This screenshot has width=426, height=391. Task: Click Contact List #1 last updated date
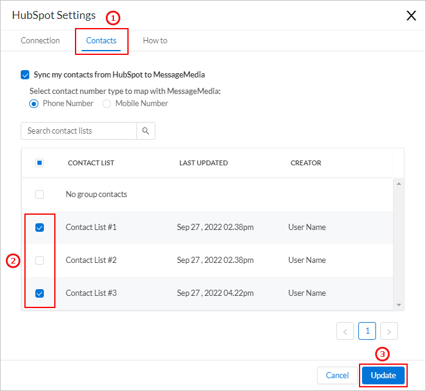pyautogui.click(x=215, y=228)
